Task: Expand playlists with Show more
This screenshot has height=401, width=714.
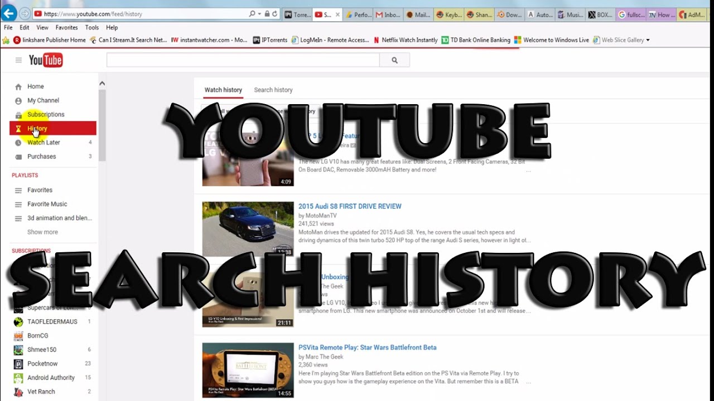Action: click(x=42, y=232)
